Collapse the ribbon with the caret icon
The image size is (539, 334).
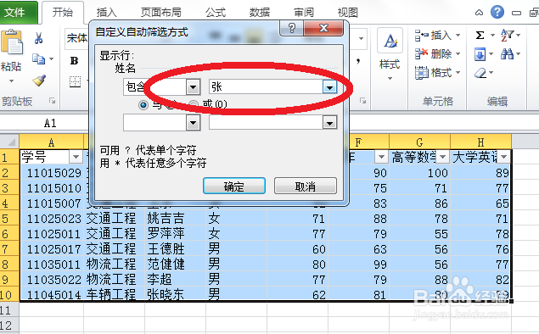coord(479,13)
